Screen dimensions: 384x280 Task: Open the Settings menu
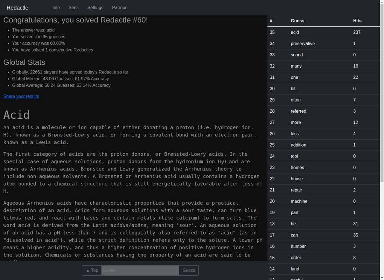(95, 7)
